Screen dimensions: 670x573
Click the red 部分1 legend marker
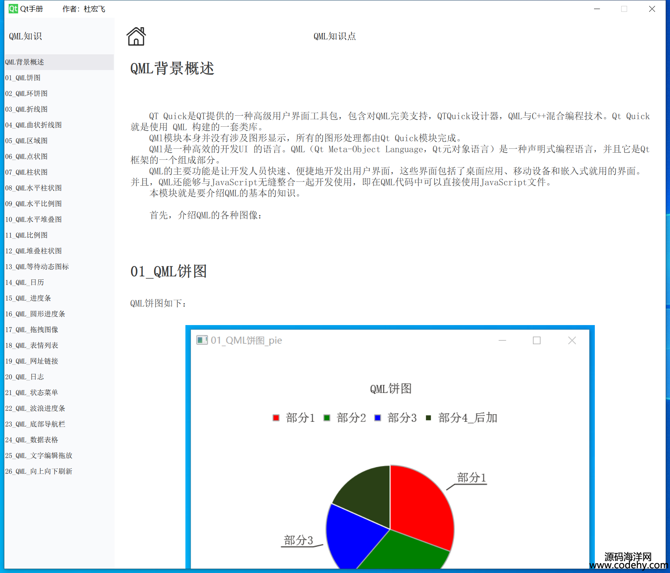coord(276,418)
